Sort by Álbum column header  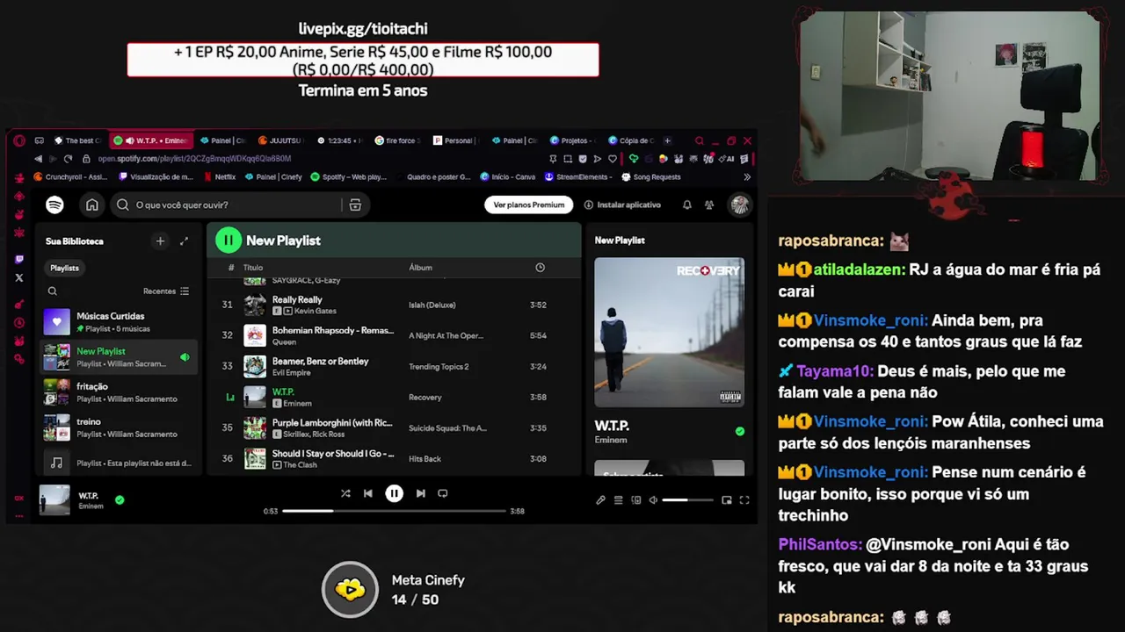click(420, 268)
